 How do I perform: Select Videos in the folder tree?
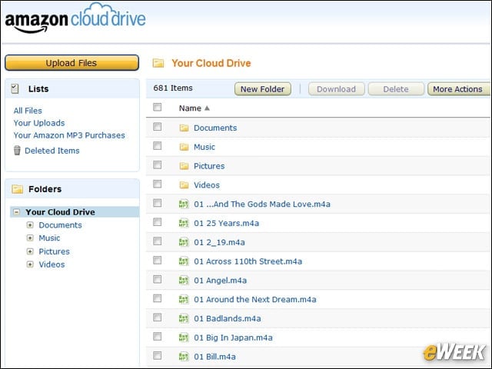point(52,264)
